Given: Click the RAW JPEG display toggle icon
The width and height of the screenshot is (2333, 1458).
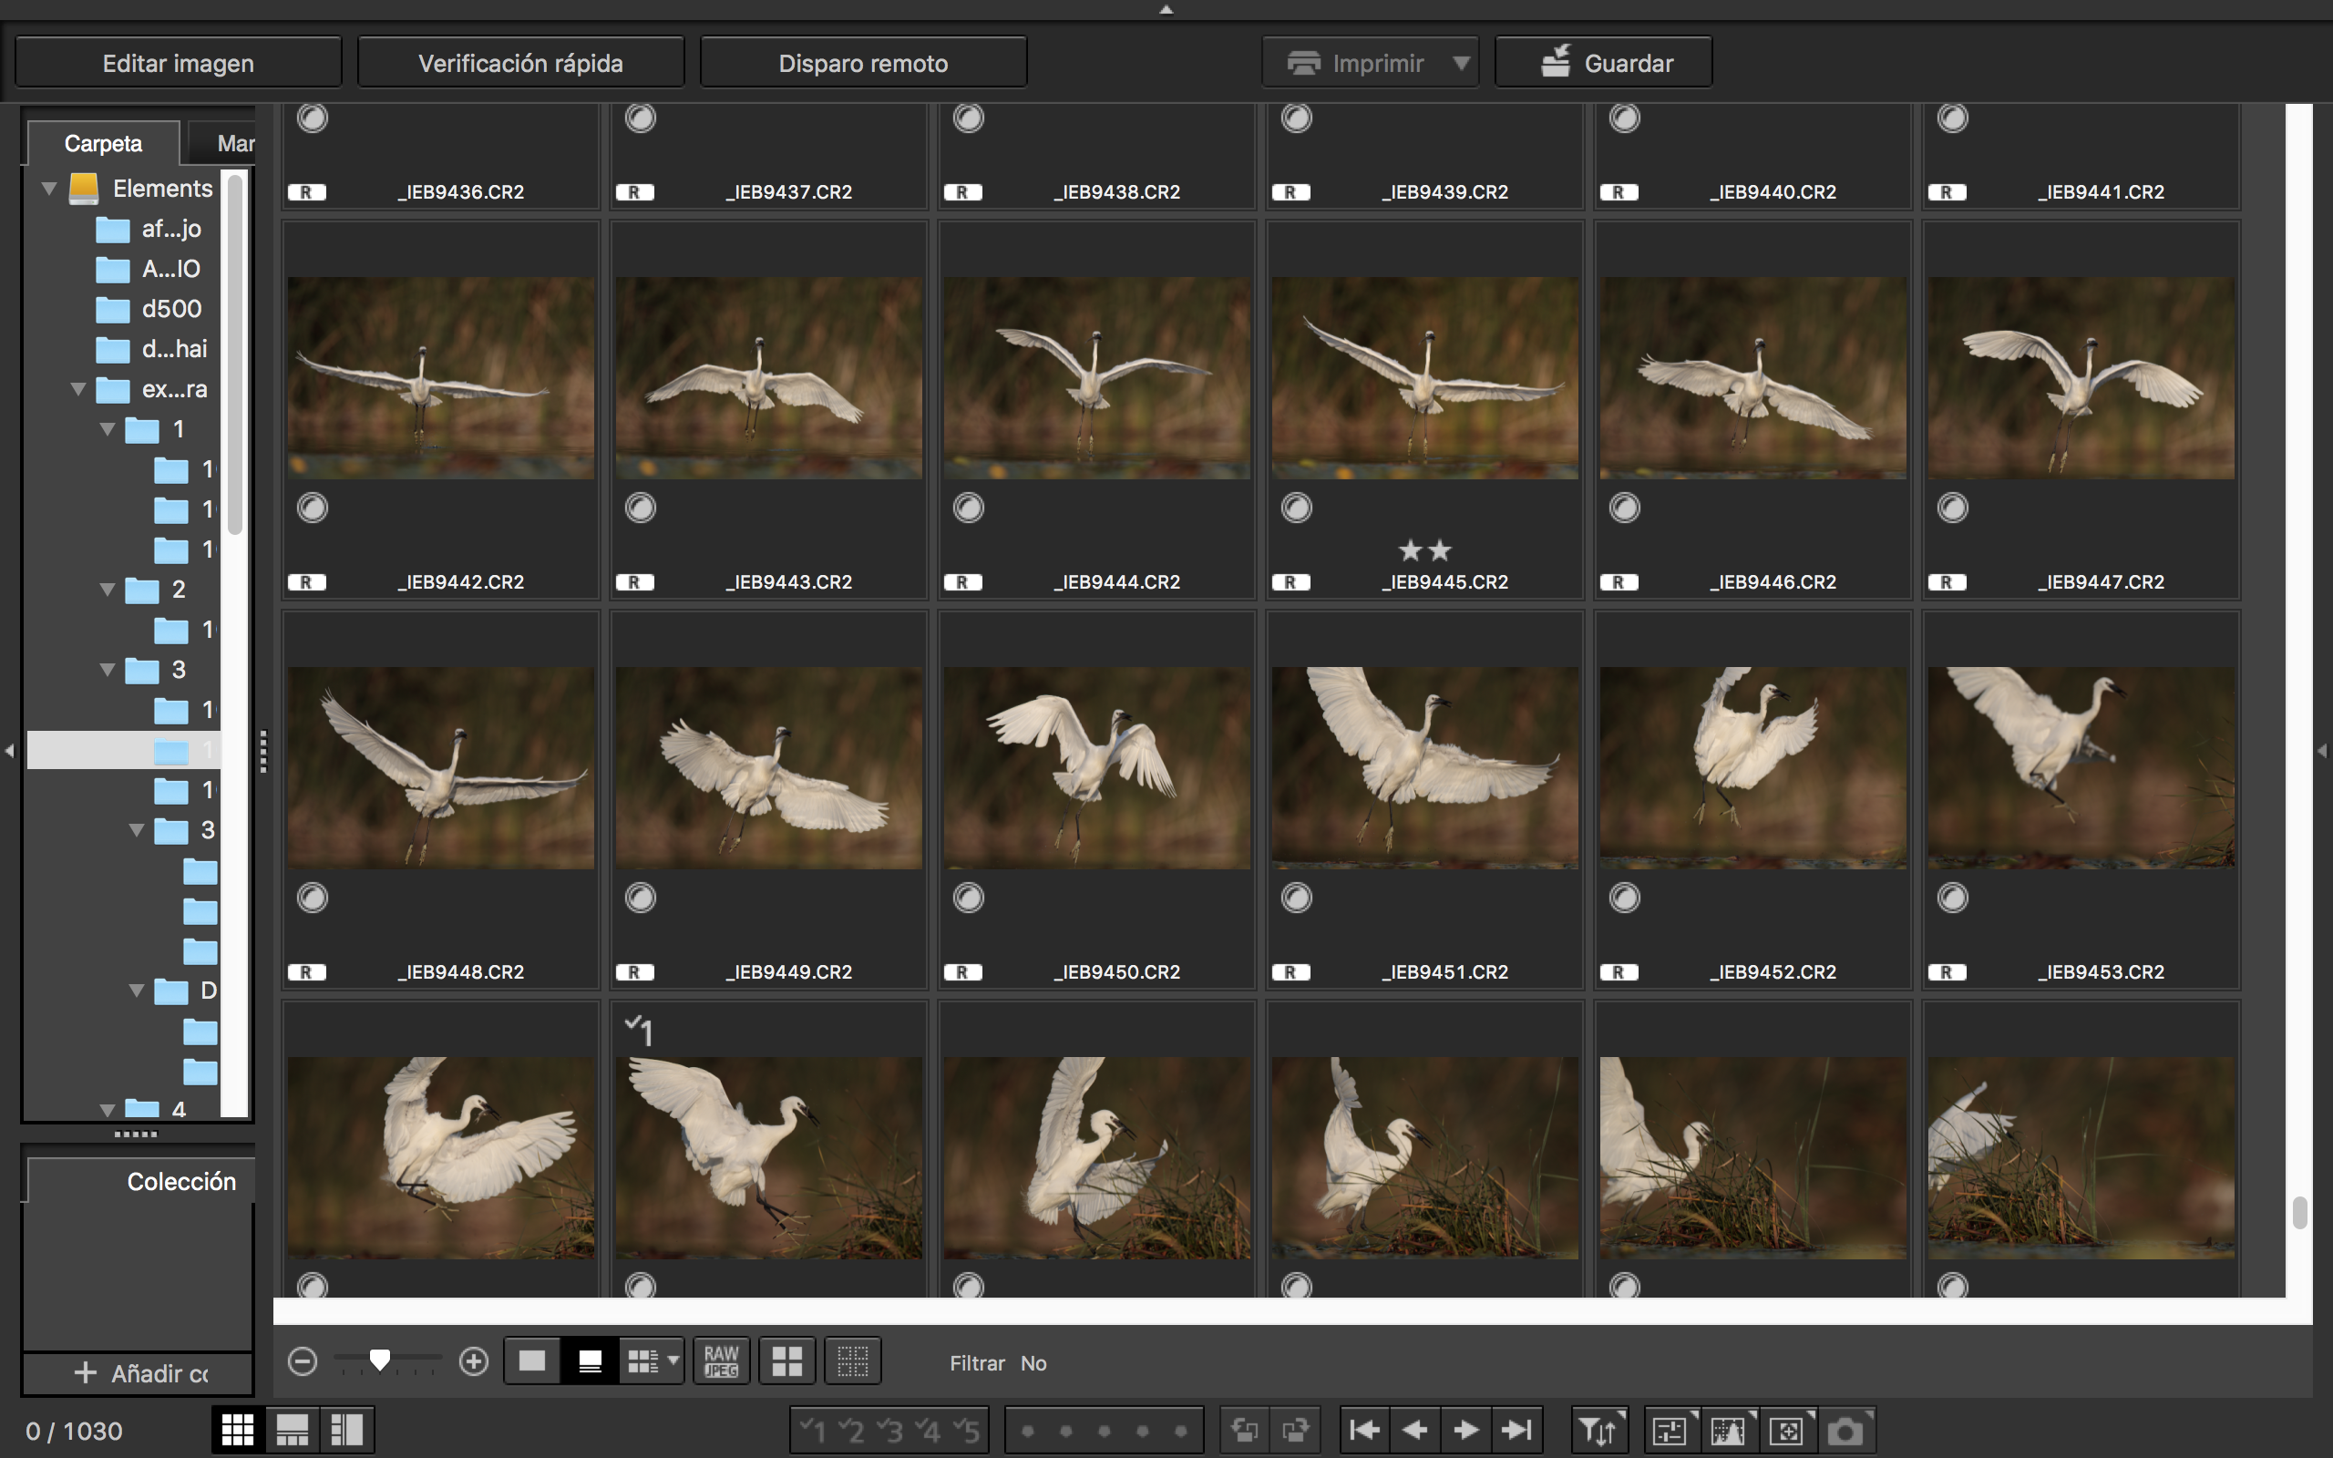Looking at the screenshot, I should (721, 1360).
